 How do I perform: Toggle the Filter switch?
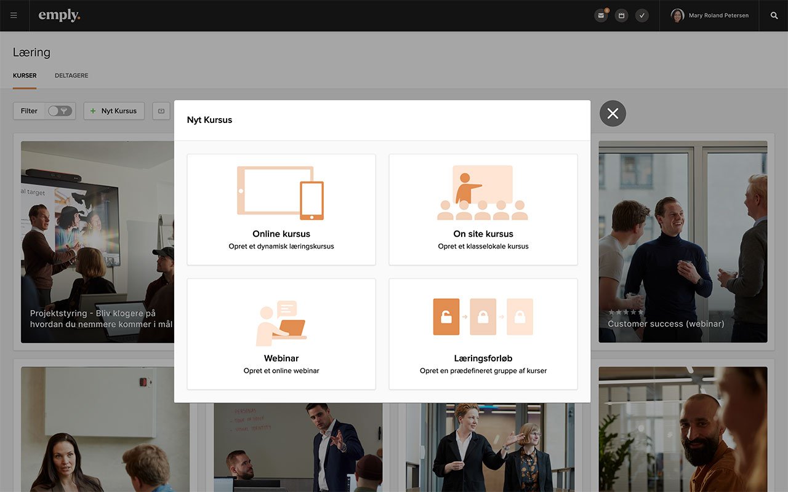(60, 111)
